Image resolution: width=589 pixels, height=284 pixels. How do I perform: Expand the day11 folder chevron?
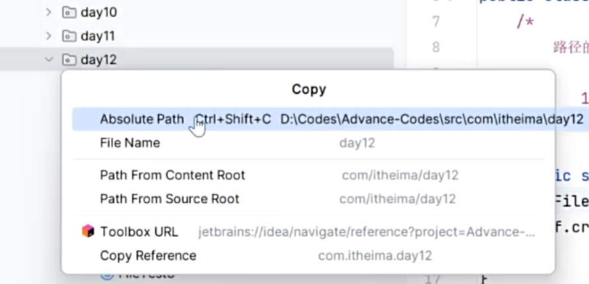[x=48, y=36]
